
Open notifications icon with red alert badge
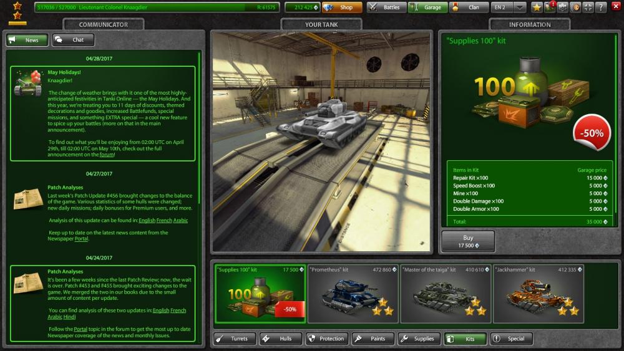(550, 7)
